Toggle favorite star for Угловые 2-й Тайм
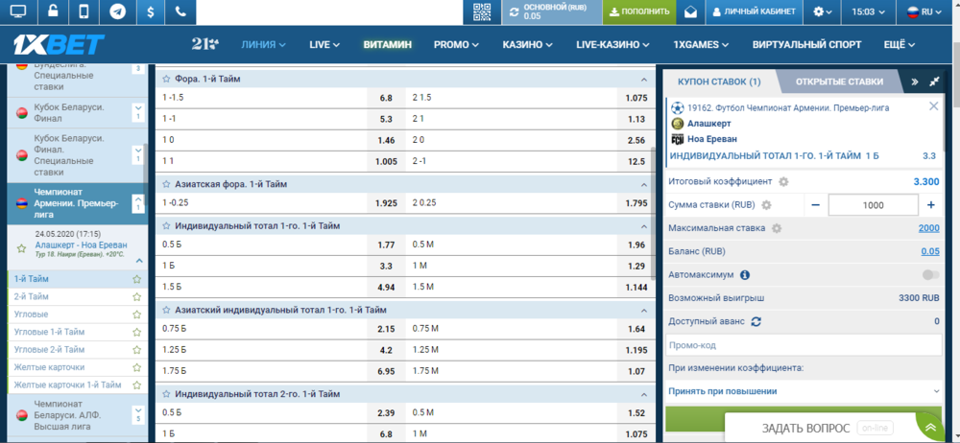 click(136, 350)
